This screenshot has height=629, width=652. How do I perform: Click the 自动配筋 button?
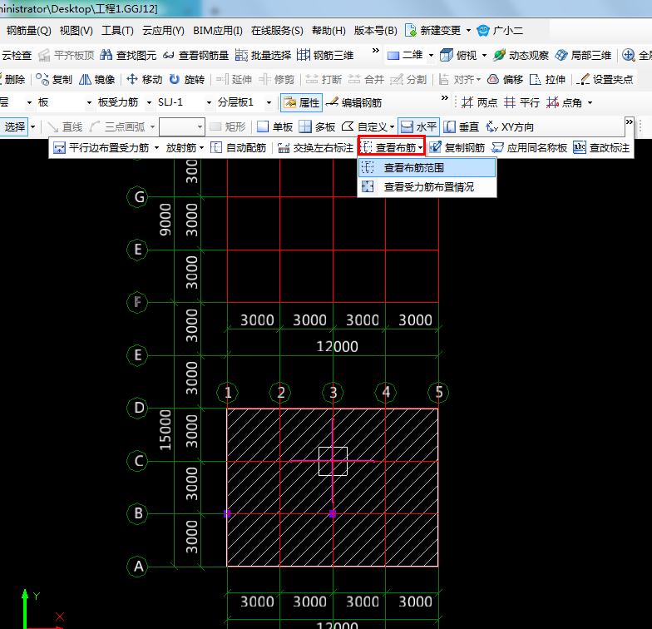click(x=238, y=148)
